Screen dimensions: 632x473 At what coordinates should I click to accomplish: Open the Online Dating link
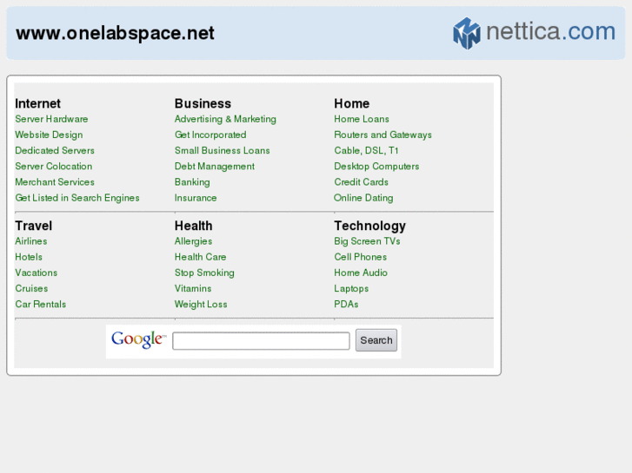tap(363, 198)
